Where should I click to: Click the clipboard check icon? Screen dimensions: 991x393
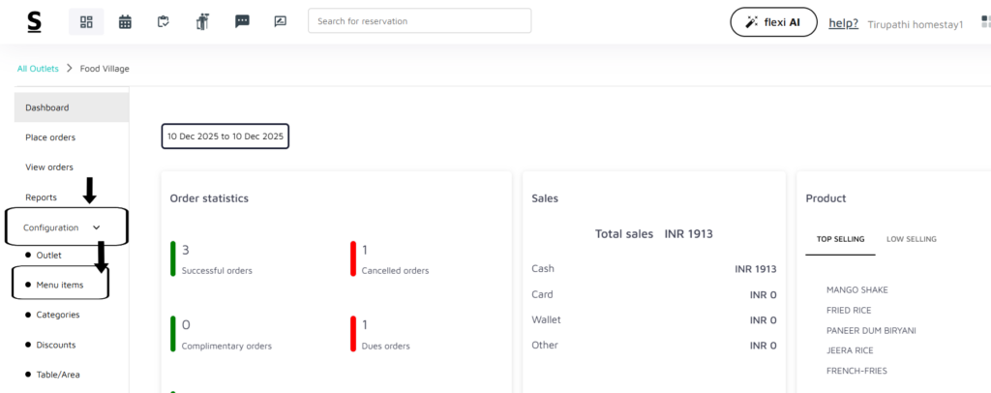click(x=164, y=21)
